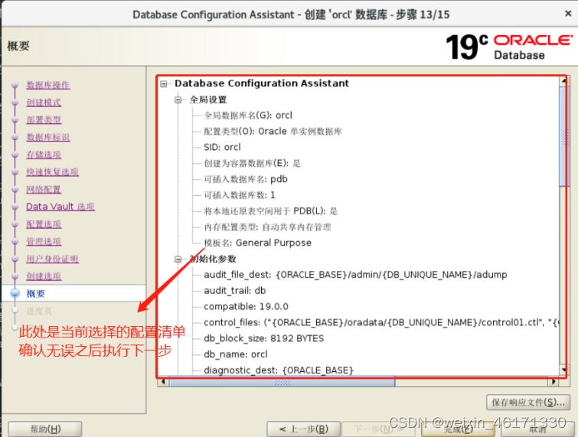This screenshot has width=578, height=437.
Task: Click the 取消 button
Action: tap(537, 429)
